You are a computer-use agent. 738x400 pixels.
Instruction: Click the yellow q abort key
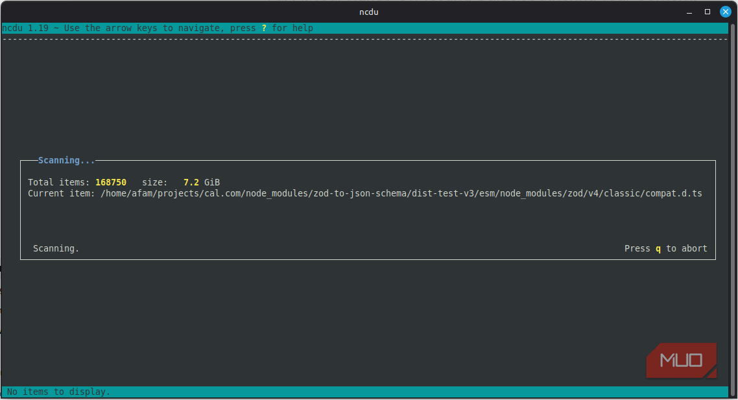(x=658, y=249)
